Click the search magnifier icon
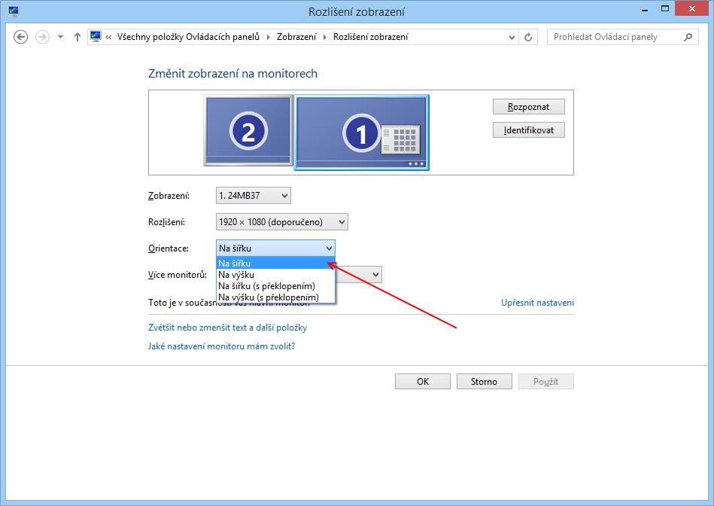 pos(688,37)
